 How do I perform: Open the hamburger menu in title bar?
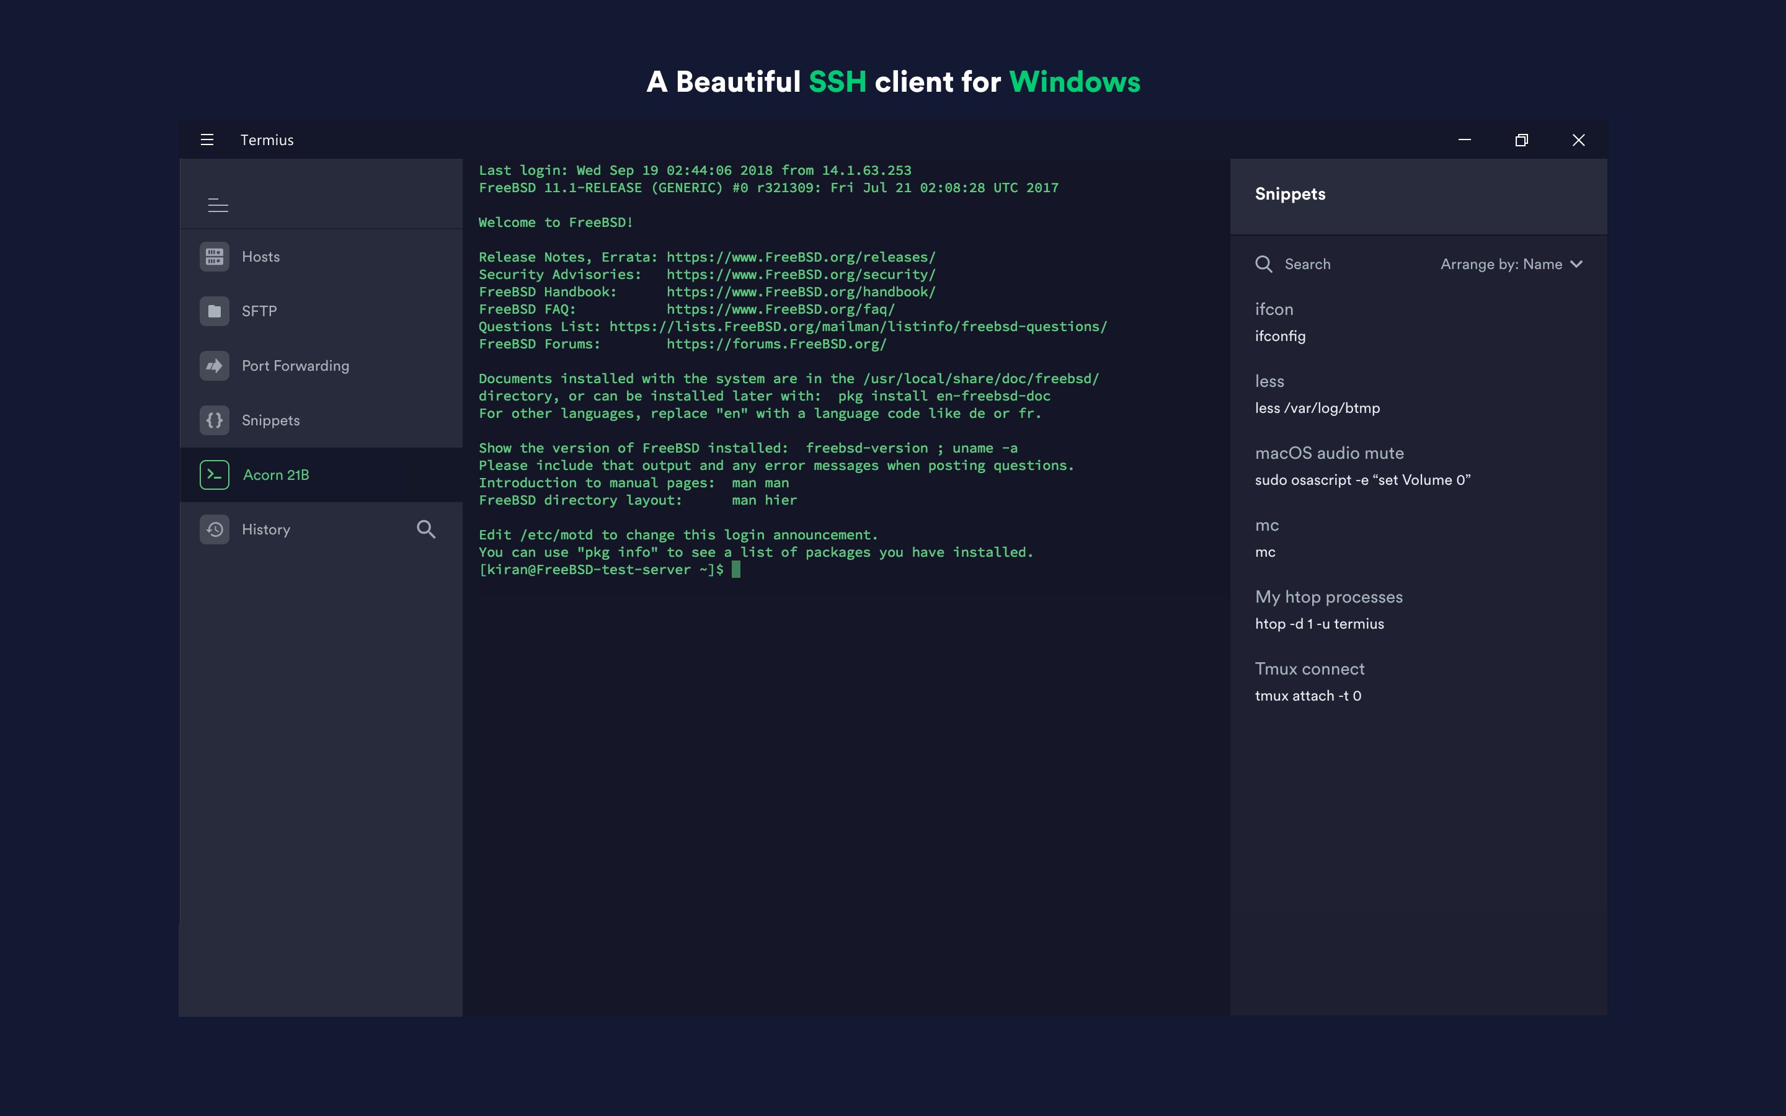207,139
